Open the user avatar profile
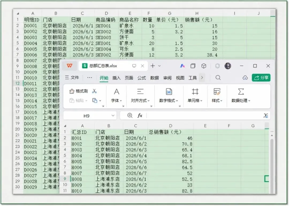The height and width of the screenshot is (206, 289). (x=228, y=66)
